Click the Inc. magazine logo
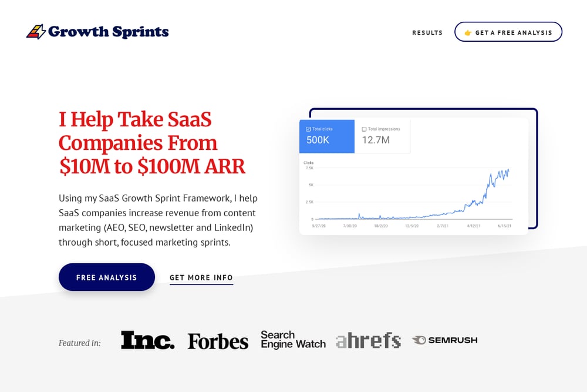Screen dimensions: 587x392 click(147, 340)
